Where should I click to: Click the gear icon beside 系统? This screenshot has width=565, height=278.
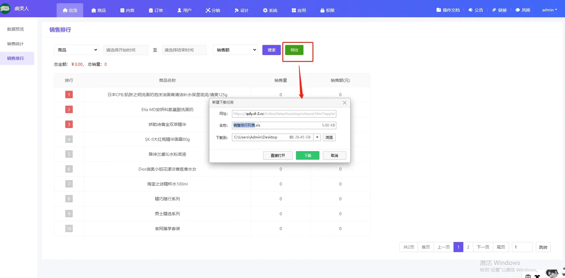[265, 10]
